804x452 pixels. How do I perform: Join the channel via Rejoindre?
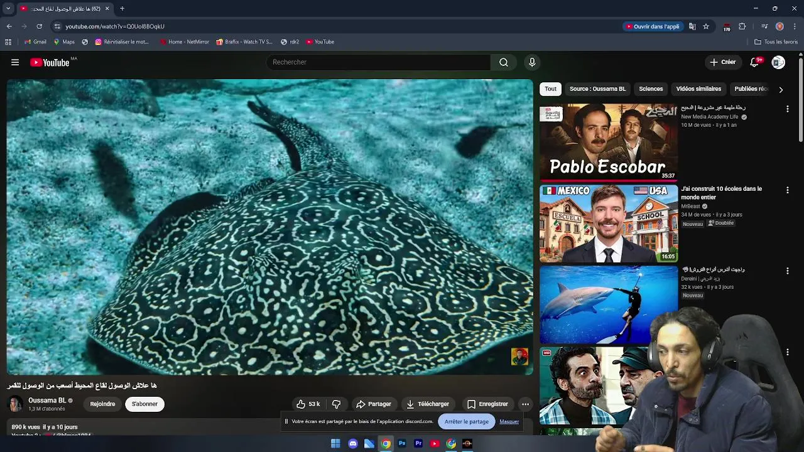102,404
